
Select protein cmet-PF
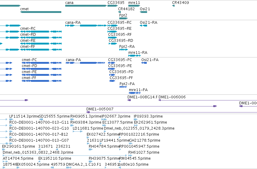[42, 81]
